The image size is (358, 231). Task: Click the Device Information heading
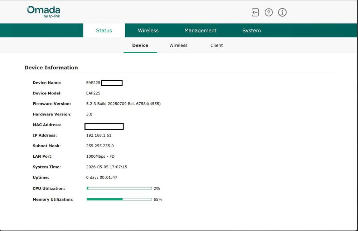(51, 68)
